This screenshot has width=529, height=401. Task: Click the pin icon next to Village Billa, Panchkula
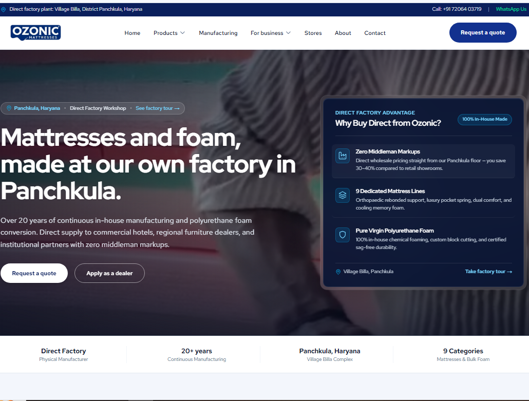click(x=338, y=272)
